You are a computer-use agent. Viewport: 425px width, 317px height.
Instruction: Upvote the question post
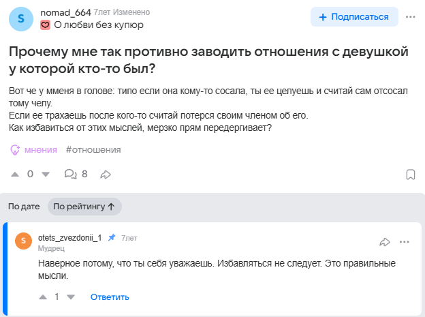tap(15, 175)
